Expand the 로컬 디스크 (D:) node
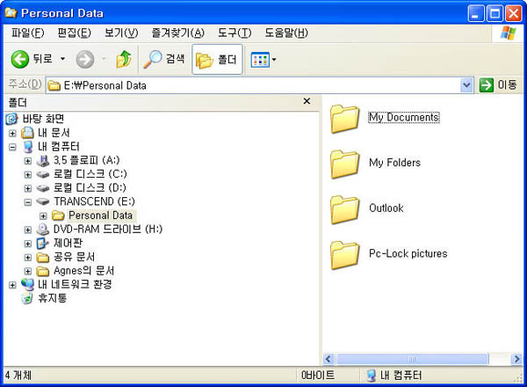Viewport: 527px width, 387px height. pos(28,188)
